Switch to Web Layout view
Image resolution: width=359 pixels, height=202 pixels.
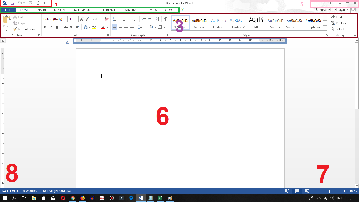coord(307,191)
